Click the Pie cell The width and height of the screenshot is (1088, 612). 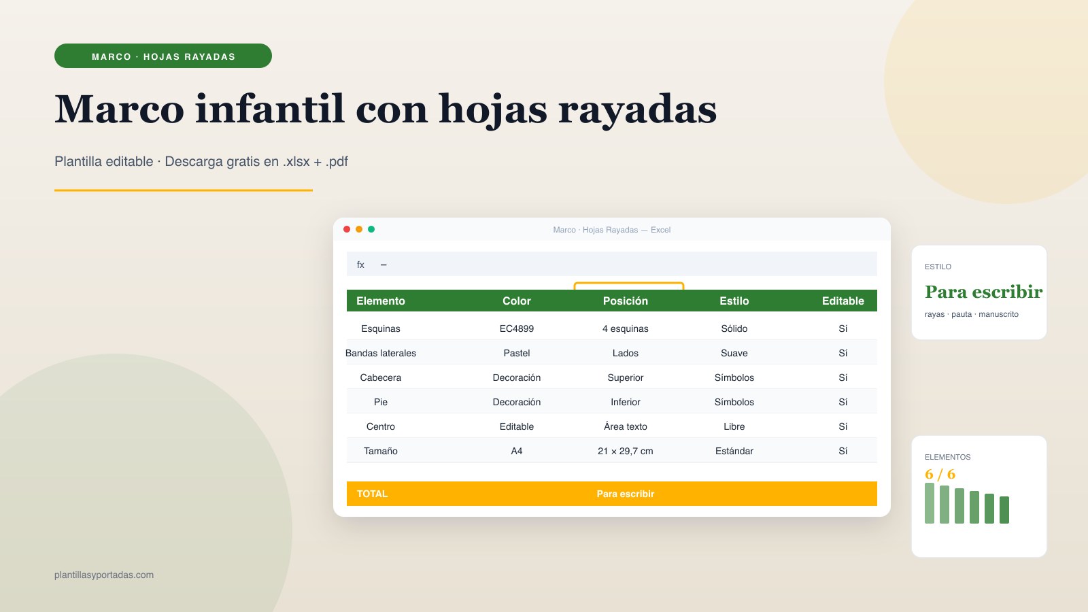[x=381, y=402]
